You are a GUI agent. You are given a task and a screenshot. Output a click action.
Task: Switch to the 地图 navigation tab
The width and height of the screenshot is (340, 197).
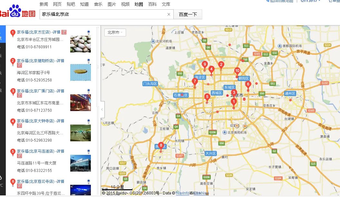pyautogui.click(x=139, y=4)
